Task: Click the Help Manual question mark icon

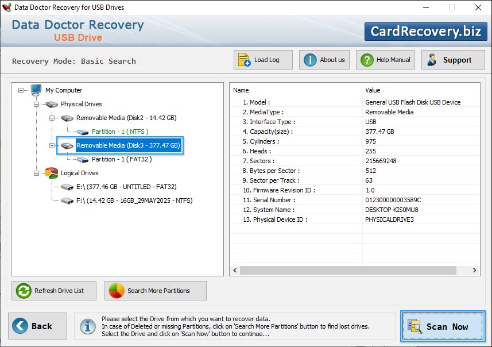Action: (367, 60)
